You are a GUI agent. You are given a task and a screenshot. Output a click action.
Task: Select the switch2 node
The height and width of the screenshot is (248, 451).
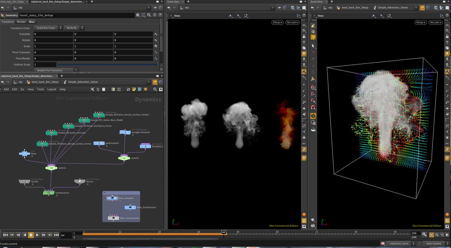tap(124, 158)
